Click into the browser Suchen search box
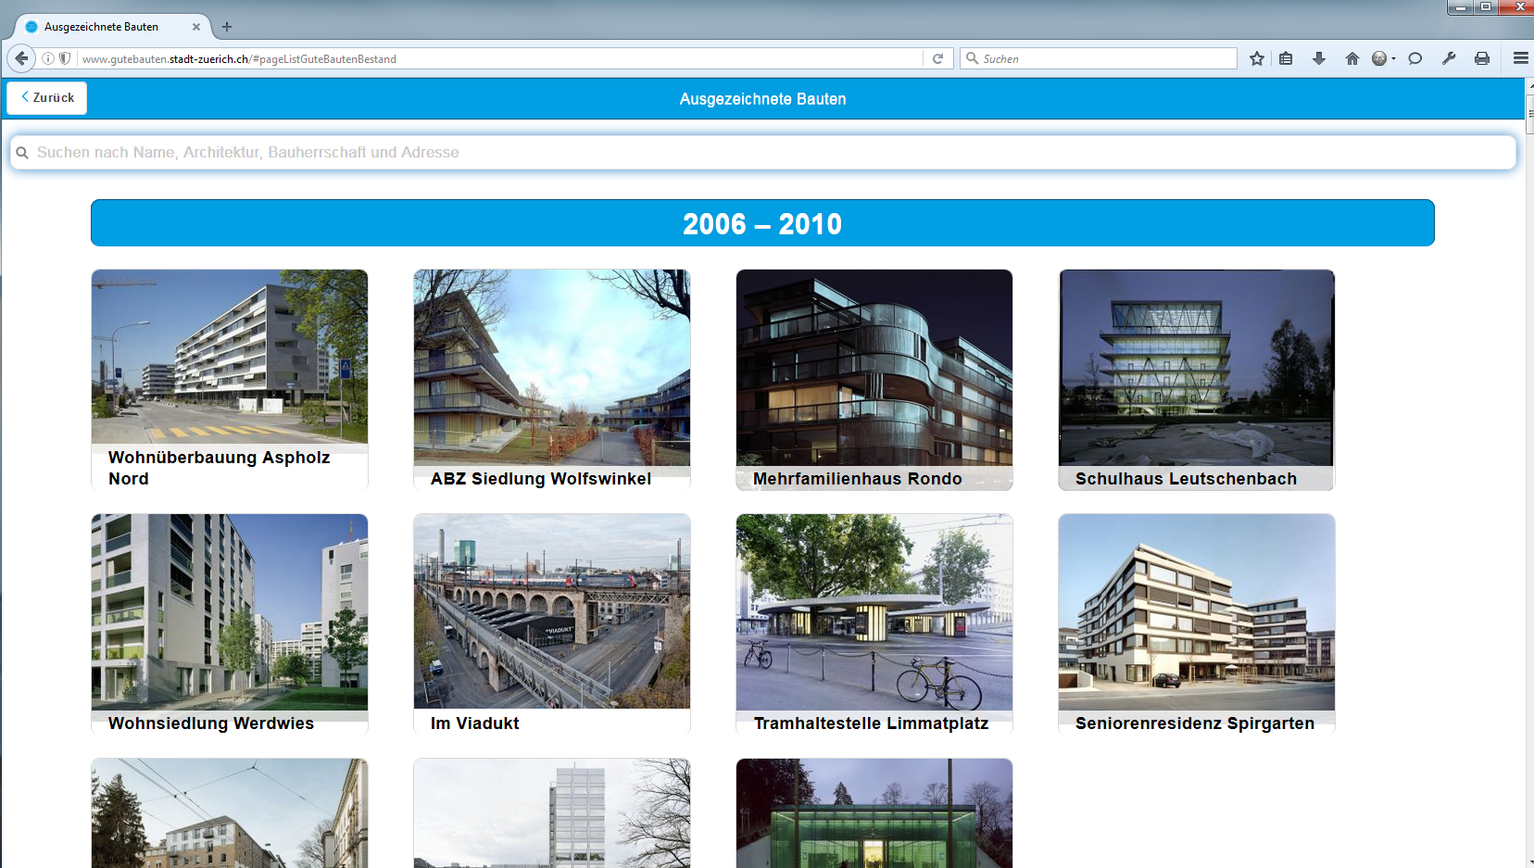Screen dimensions: 1534x868 1099,58
